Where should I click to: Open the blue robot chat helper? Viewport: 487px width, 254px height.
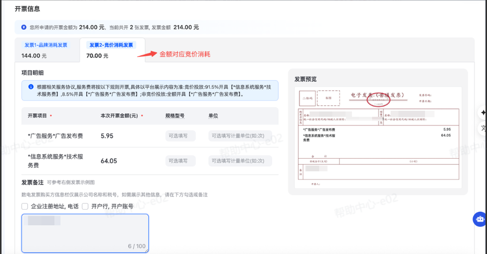click(479, 219)
